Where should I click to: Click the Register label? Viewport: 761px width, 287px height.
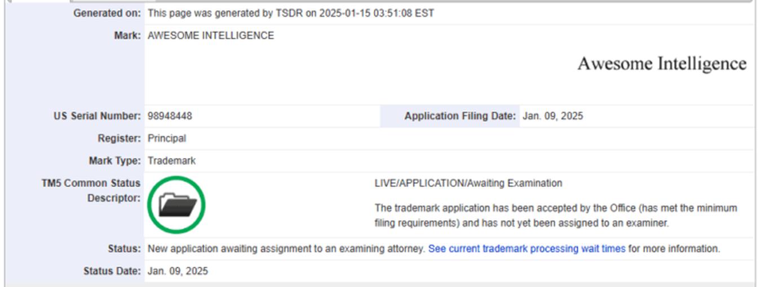[119, 138]
